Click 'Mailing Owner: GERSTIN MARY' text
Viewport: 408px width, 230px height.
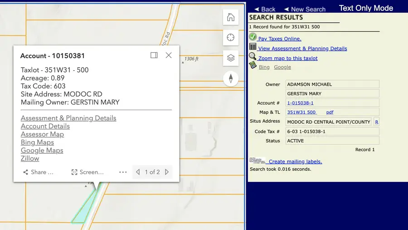pyautogui.click(x=70, y=102)
